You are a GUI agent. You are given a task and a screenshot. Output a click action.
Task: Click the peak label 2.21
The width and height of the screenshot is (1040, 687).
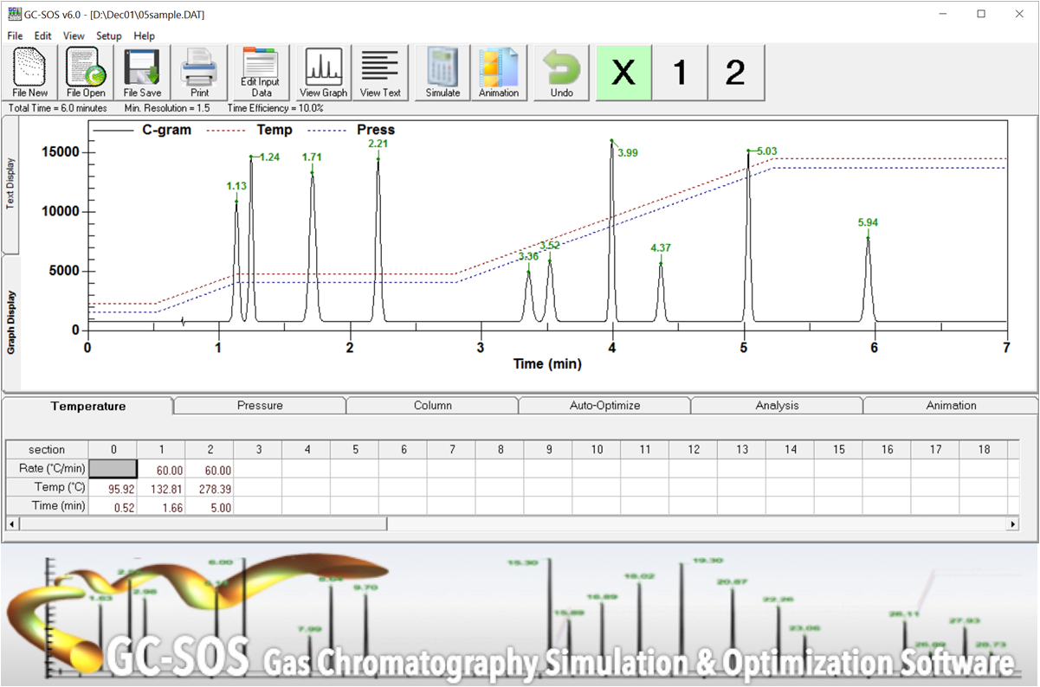pos(378,143)
